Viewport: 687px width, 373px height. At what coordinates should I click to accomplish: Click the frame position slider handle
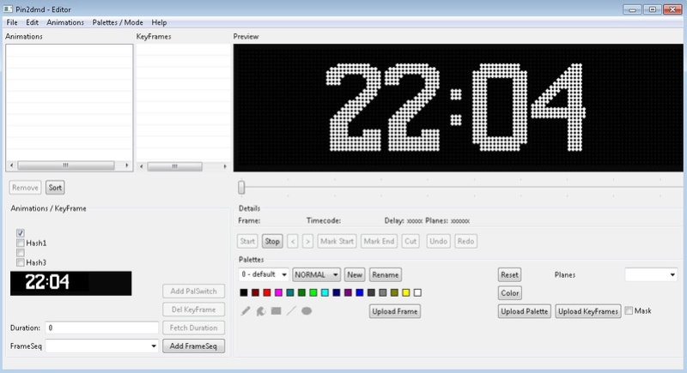coord(241,188)
